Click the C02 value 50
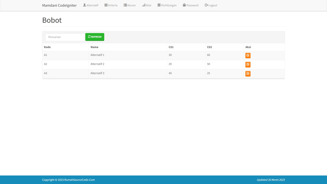Image resolution: width=327 pixels, height=184 pixels. tap(209, 64)
